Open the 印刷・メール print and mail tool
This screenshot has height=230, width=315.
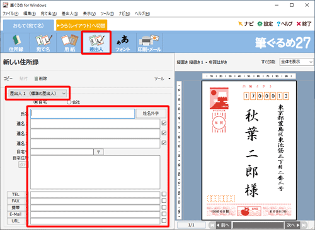[x=149, y=43]
